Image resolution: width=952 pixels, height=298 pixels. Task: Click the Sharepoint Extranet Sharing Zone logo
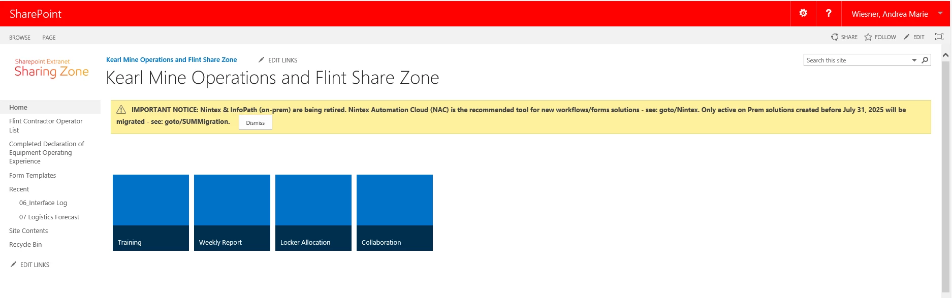[51, 69]
